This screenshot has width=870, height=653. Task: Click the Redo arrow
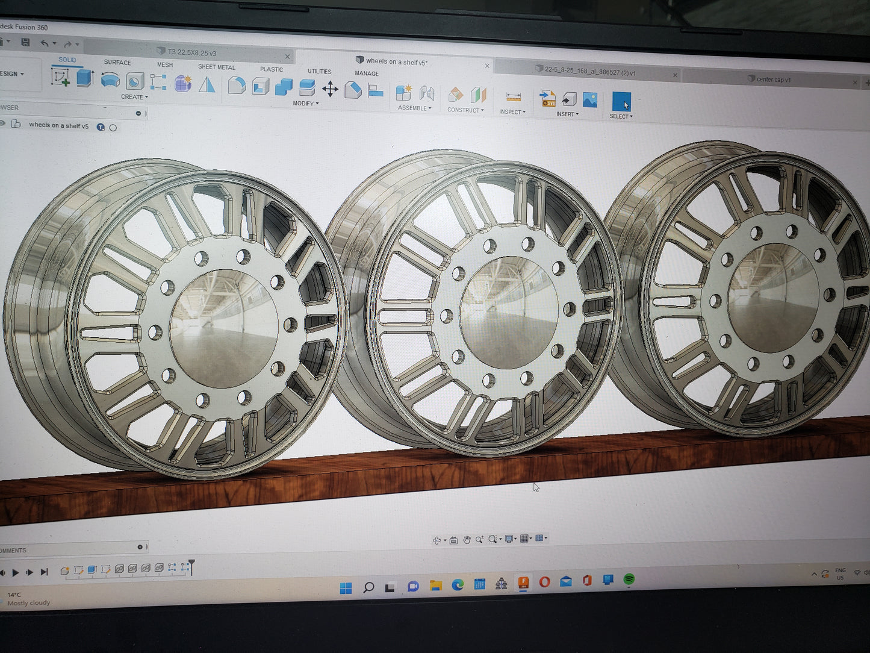[x=68, y=43]
